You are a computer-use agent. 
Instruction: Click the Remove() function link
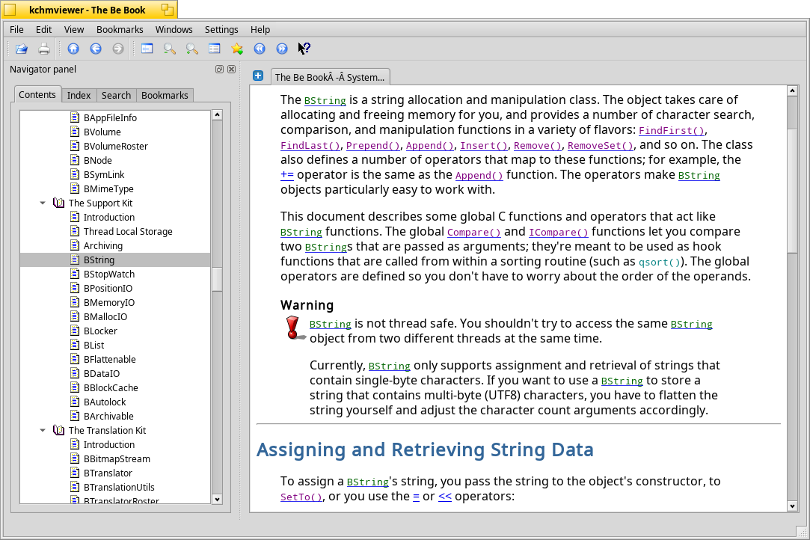point(538,146)
